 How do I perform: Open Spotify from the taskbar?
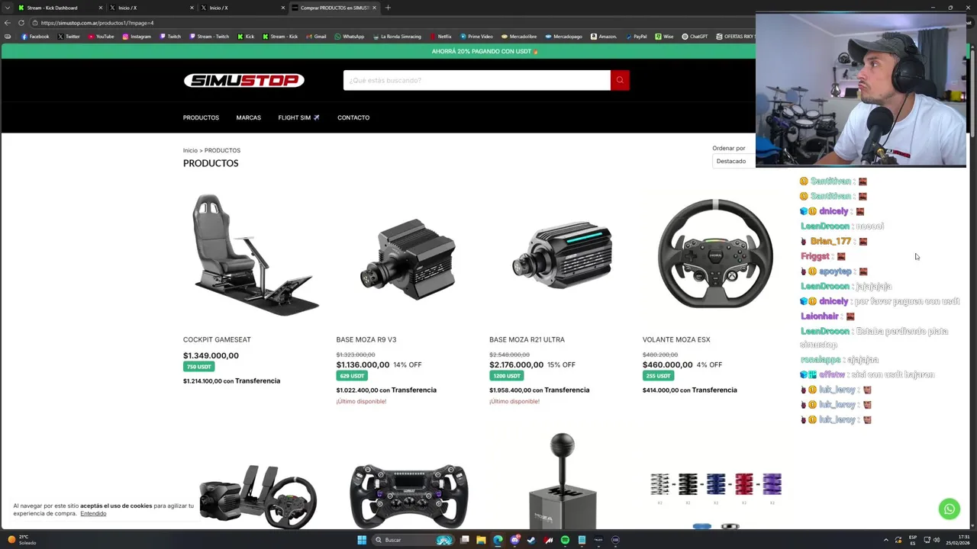pyautogui.click(x=565, y=540)
